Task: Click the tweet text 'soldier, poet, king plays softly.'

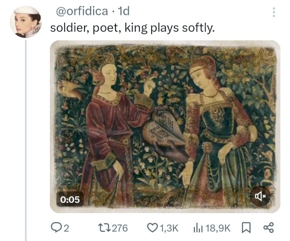Action: coord(132,27)
